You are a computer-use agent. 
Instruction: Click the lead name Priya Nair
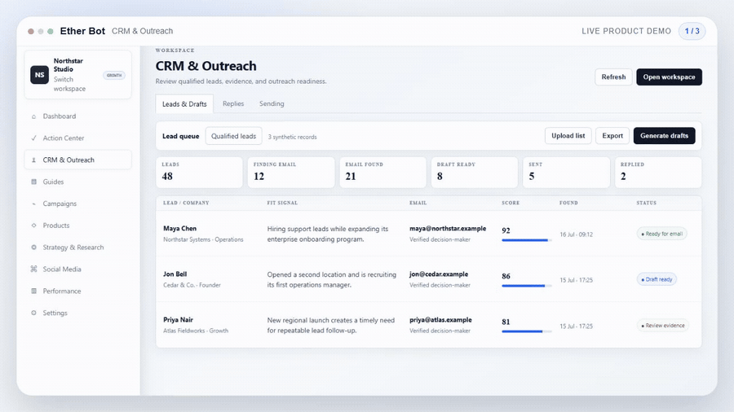tap(179, 320)
